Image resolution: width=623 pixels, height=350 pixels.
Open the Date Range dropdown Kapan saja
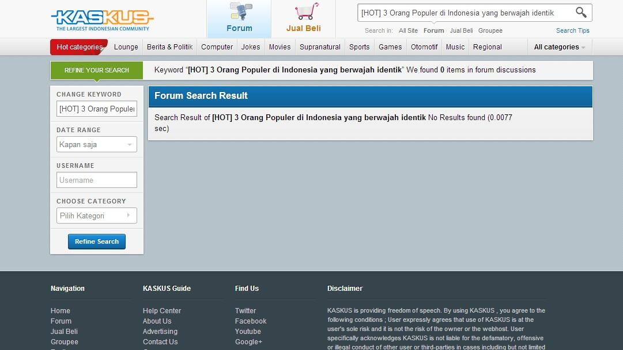point(97,144)
